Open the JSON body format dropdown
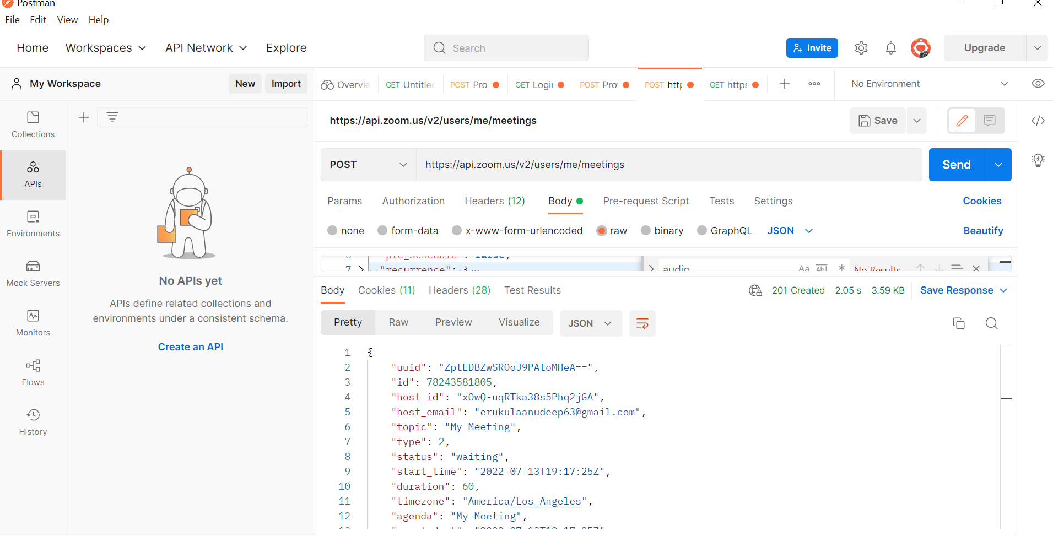The height and width of the screenshot is (536, 1053). (x=791, y=230)
